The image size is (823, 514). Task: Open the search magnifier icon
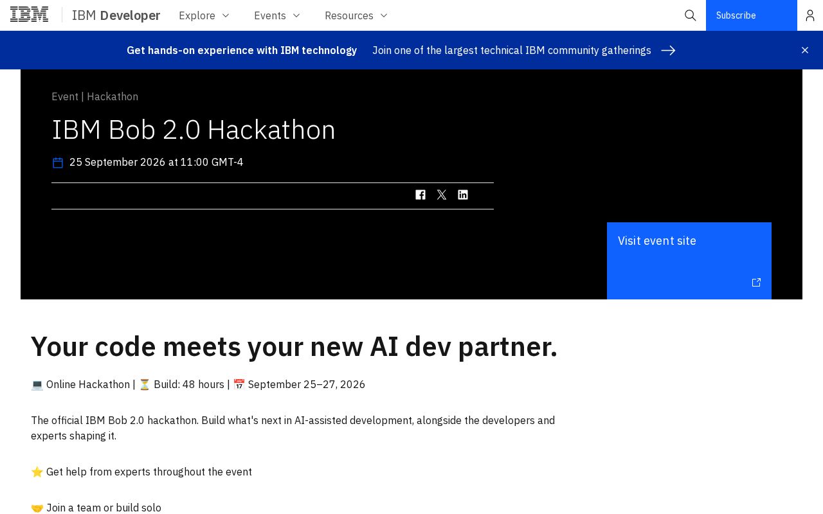[x=690, y=15]
